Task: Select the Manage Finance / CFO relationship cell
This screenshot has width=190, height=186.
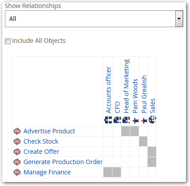Action: pos(117,172)
